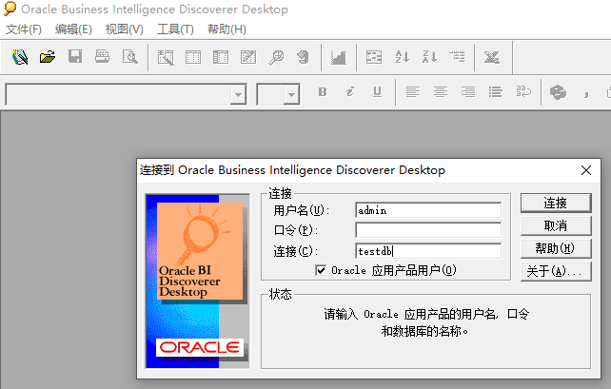Expand the font name dropdown

(238, 94)
